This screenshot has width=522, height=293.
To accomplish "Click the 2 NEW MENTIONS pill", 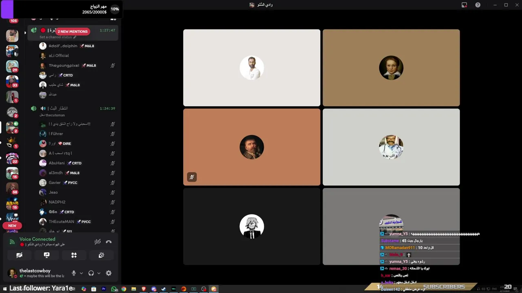I will (73, 31).
